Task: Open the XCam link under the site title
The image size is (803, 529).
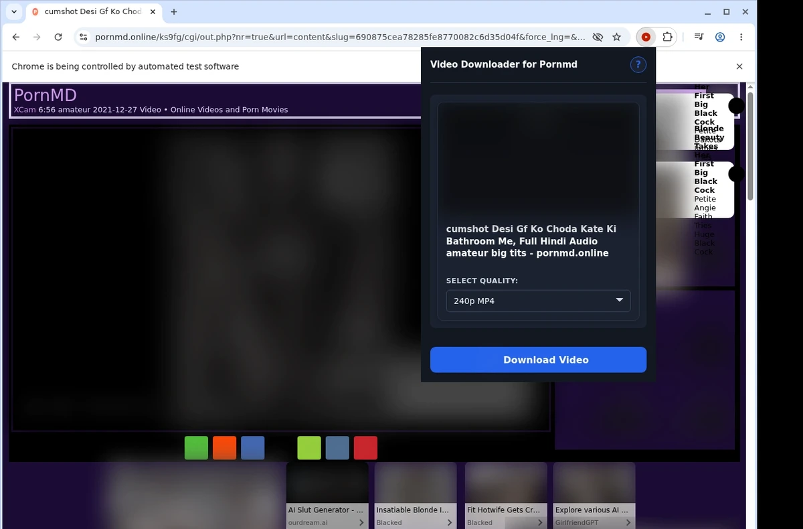Action: (x=24, y=109)
